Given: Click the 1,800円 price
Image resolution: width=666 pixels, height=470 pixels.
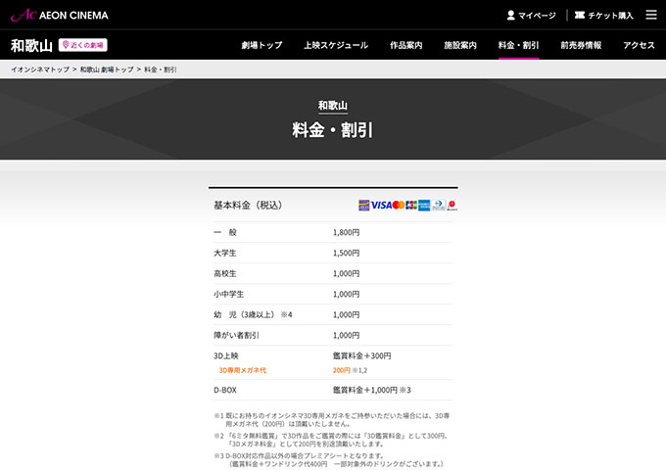Looking at the screenshot, I should pyautogui.click(x=346, y=232).
